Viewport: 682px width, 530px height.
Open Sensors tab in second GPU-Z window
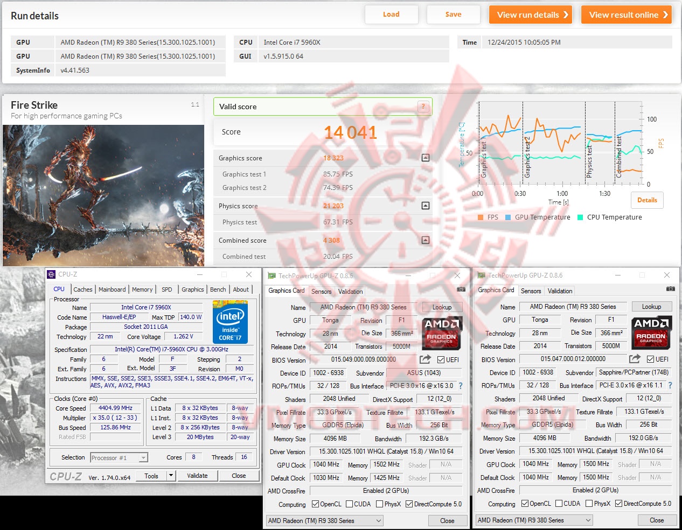pos(531,291)
